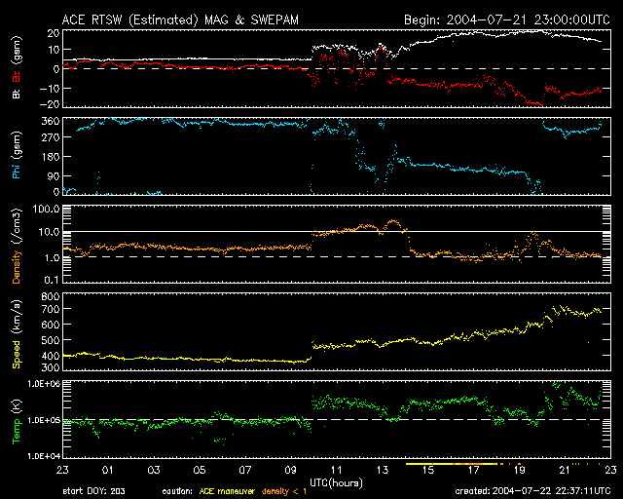Click the '180' tick on the Phi axis
Viewport: 623px width, 499px height.
(51, 157)
